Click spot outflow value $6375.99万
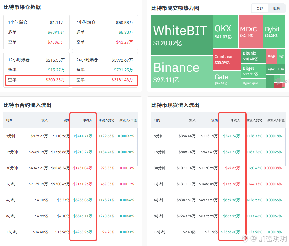The height and width of the screenshot is (246, 289). point(208,216)
